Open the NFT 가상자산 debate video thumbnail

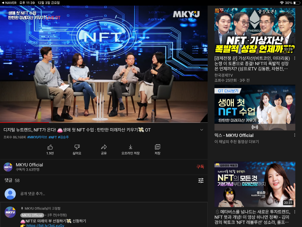[254, 30]
